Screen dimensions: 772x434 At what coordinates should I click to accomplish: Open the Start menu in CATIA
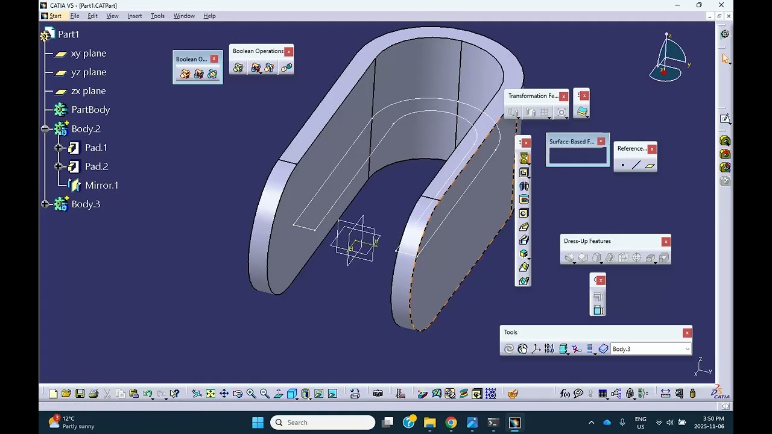tap(55, 16)
